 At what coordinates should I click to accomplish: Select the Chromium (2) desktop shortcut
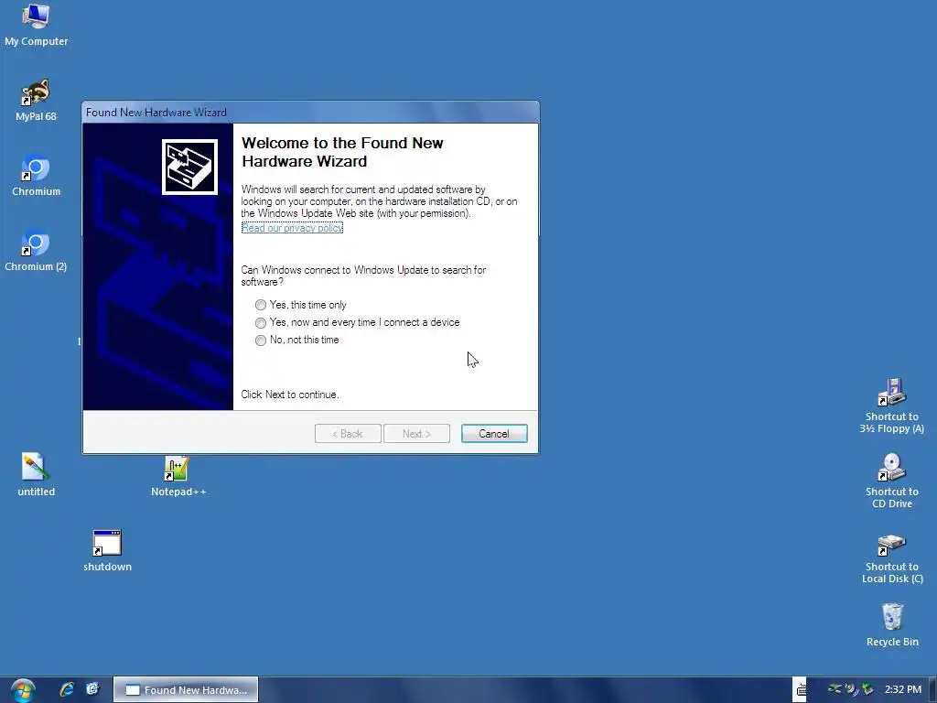(36, 251)
